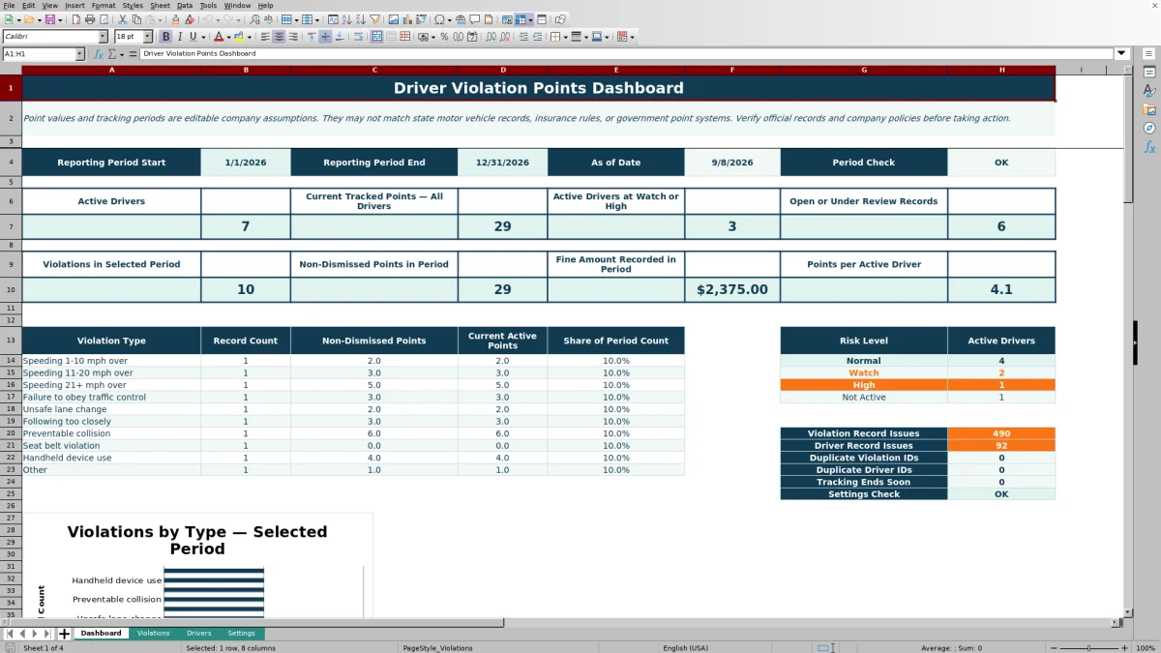
Task: Toggle Align Left
Action: point(264,37)
